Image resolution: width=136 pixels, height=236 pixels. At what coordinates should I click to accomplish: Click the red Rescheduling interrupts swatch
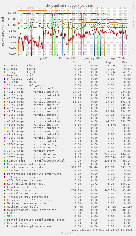click(x=5, y=184)
